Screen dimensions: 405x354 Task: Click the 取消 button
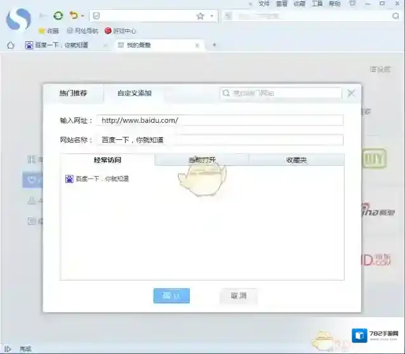point(239,296)
